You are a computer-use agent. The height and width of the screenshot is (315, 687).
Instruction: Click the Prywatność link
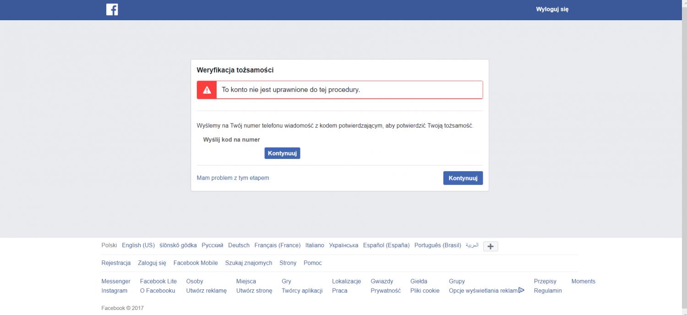(386, 291)
